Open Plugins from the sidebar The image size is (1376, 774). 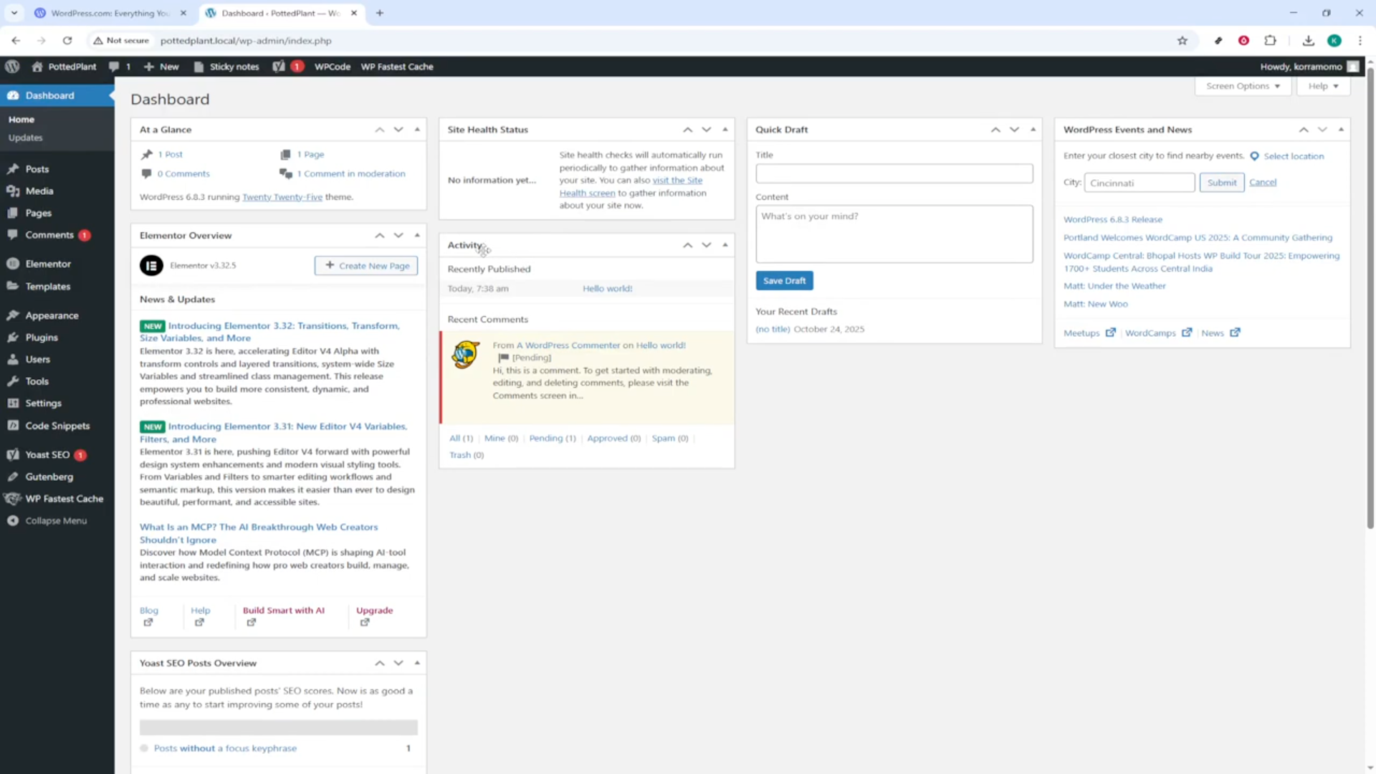point(42,338)
